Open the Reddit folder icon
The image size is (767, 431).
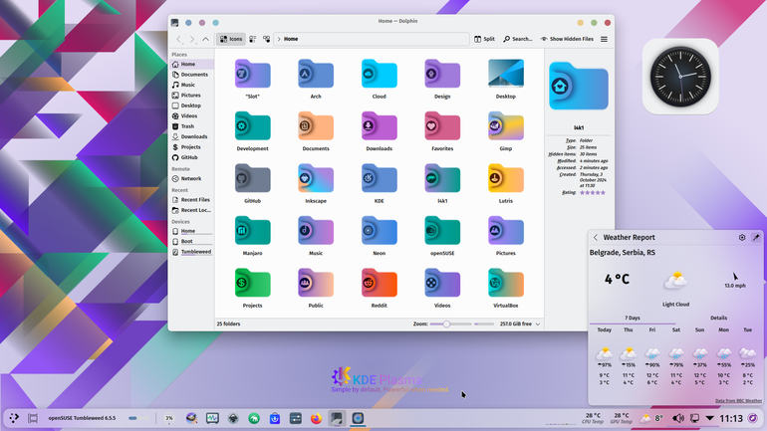coord(380,283)
